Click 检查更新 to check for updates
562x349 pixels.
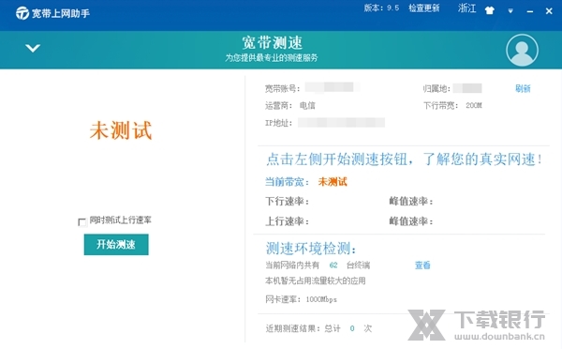[424, 8]
